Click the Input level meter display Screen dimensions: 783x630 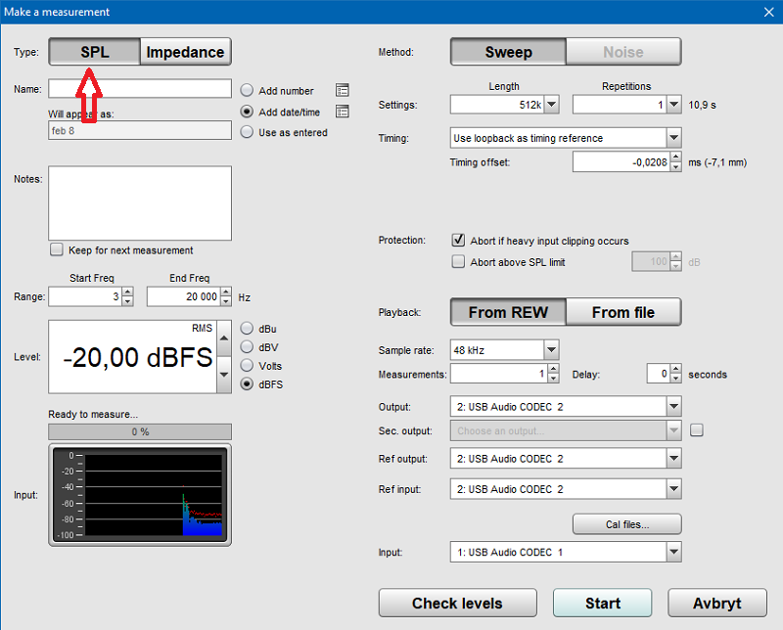140,495
